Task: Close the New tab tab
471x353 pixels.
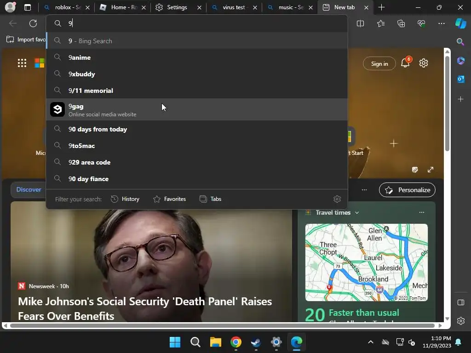Action: coord(366,7)
